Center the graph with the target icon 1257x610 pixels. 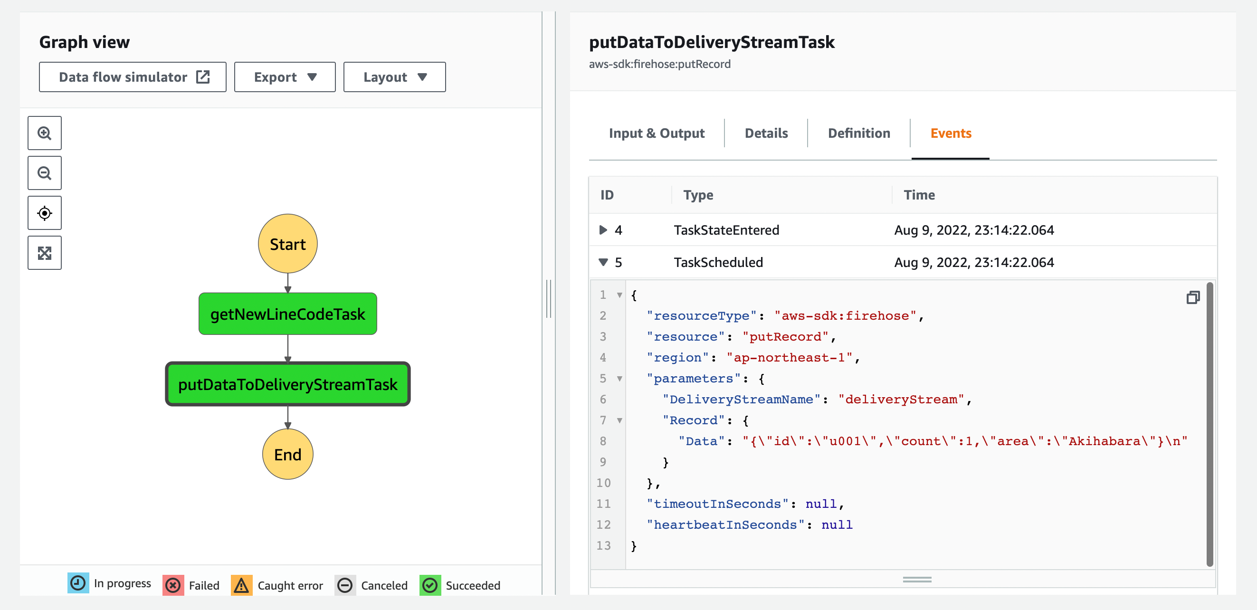(x=44, y=213)
